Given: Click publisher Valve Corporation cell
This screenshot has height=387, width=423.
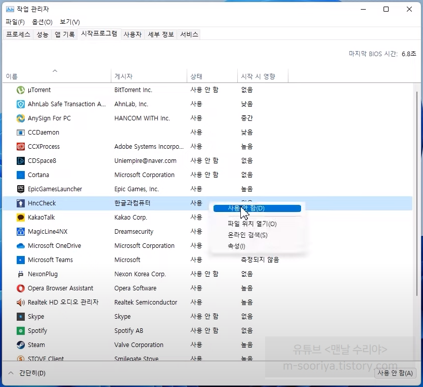Looking at the screenshot, I should [x=139, y=345].
